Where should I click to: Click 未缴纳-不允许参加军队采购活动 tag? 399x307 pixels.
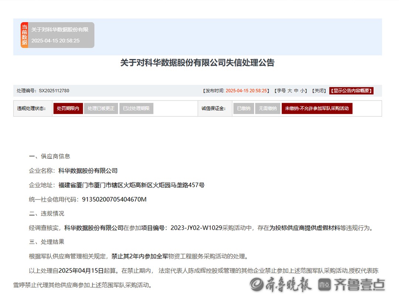(317, 108)
